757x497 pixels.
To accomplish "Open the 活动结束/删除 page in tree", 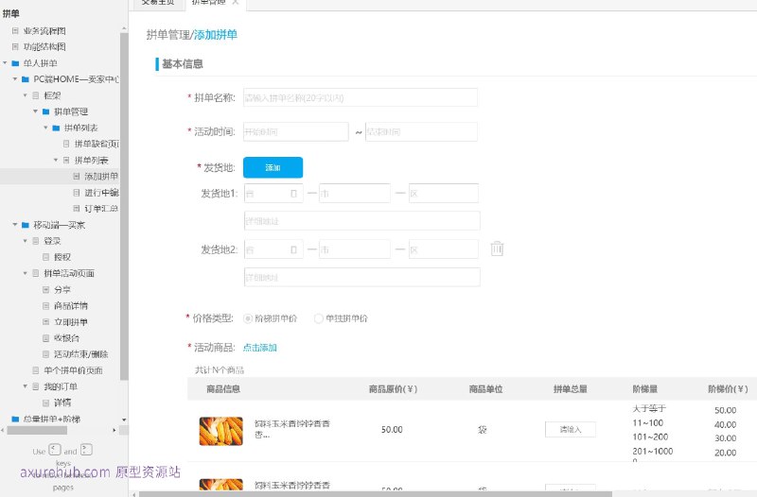I will 80,353.
